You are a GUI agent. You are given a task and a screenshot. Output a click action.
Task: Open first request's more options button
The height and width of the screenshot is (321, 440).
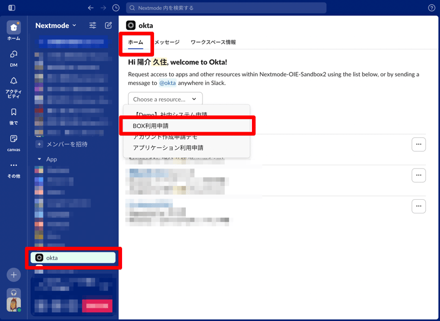[419, 144]
